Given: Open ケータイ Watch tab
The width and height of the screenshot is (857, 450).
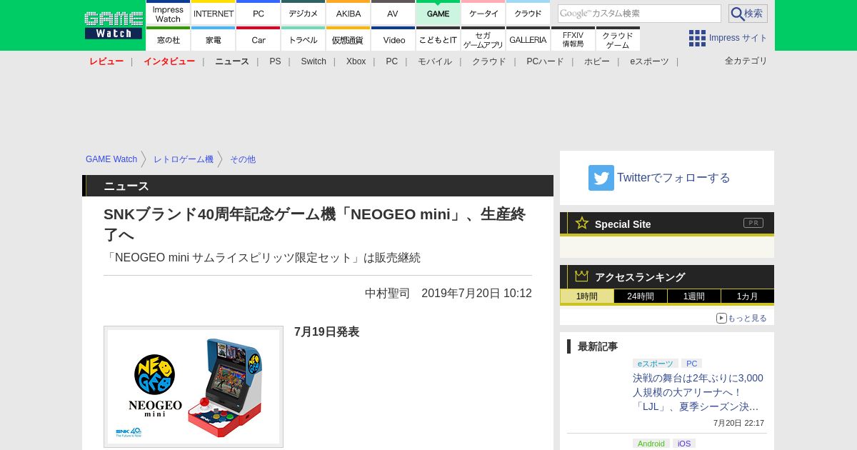Looking at the screenshot, I should click(x=483, y=13).
